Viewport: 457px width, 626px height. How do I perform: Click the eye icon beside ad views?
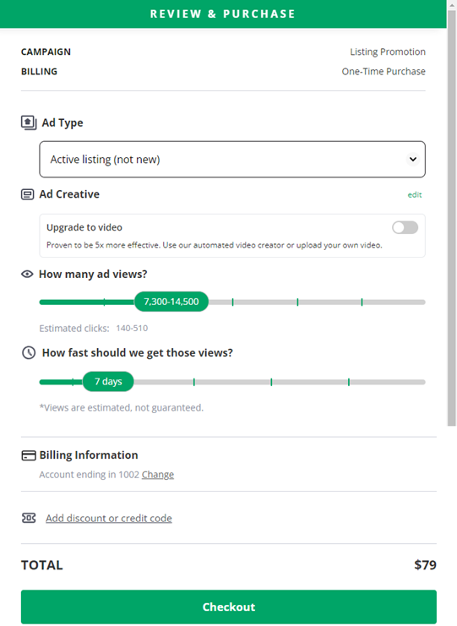pos(27,274)
